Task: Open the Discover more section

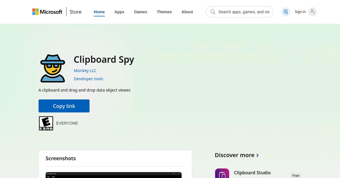Action: (x=235, y=155)
